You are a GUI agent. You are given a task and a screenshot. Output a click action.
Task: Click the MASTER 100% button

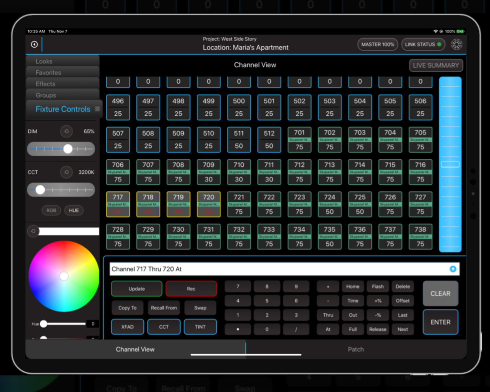377,44
